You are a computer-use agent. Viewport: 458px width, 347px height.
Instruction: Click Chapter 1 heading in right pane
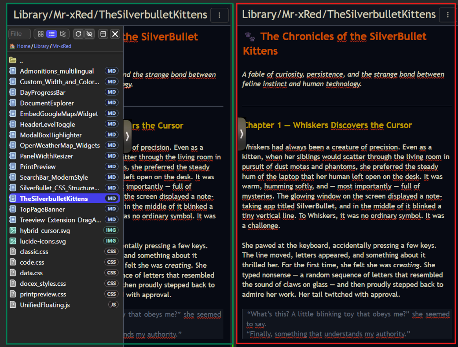point(328,126)
